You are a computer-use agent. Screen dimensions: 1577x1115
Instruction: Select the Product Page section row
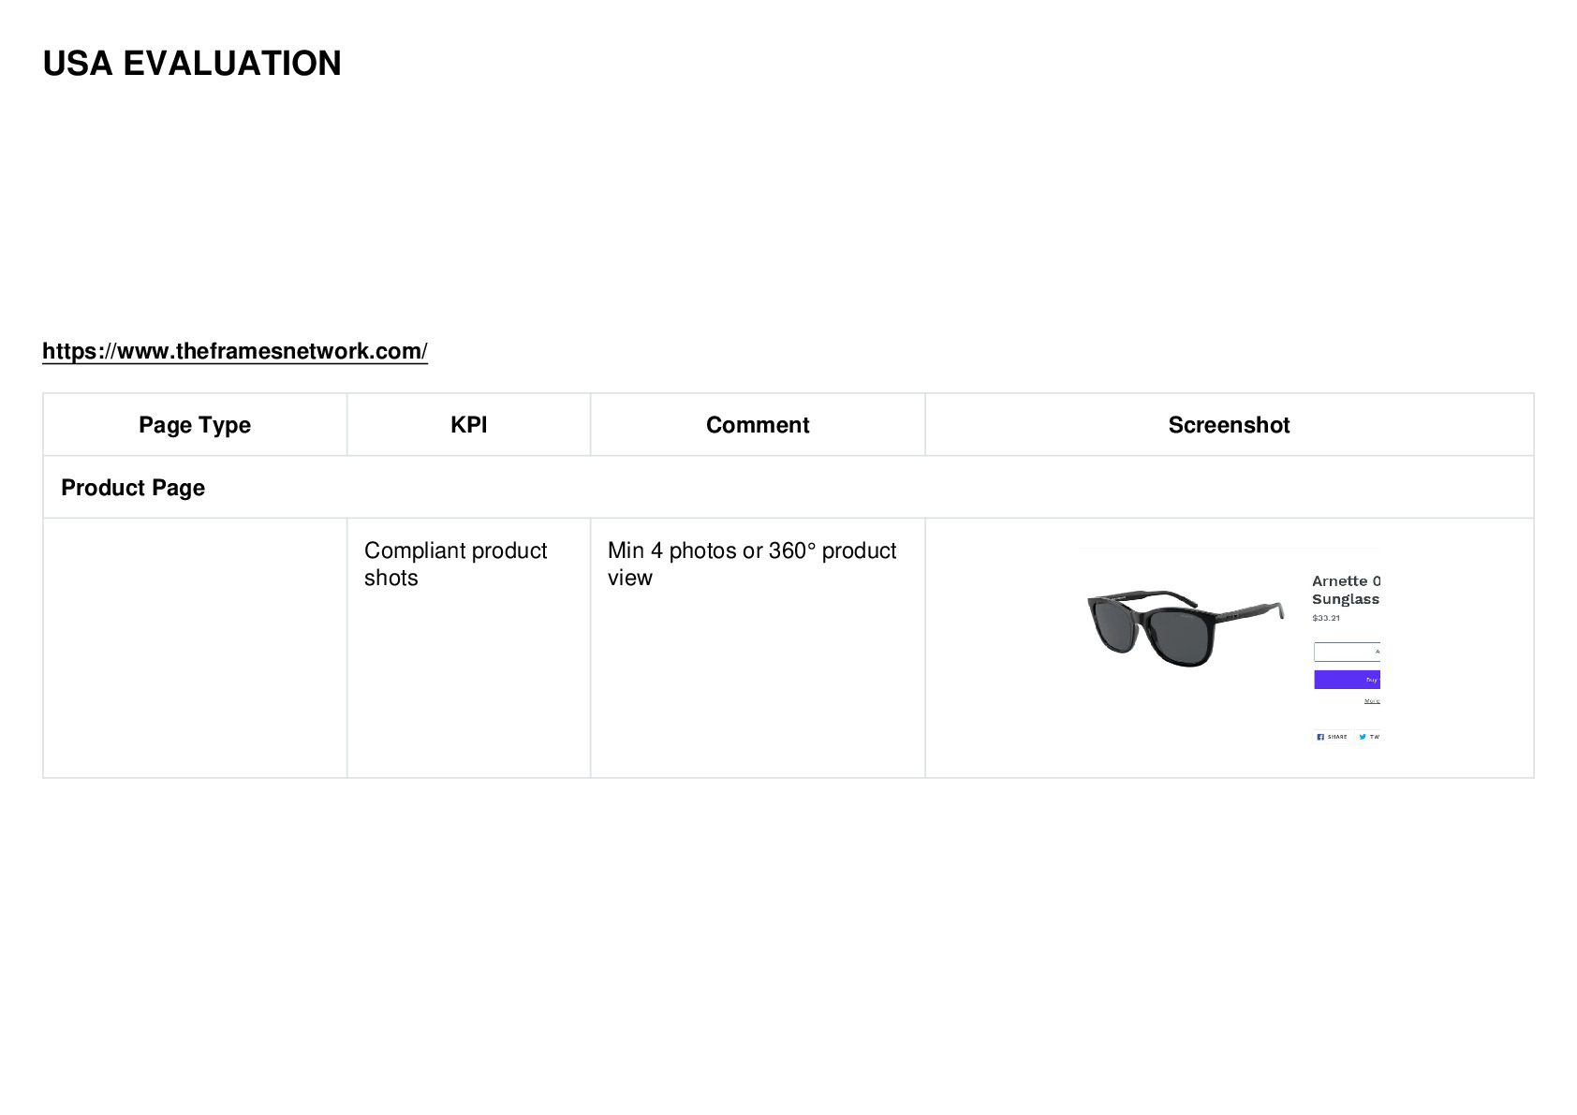[788, 488]
